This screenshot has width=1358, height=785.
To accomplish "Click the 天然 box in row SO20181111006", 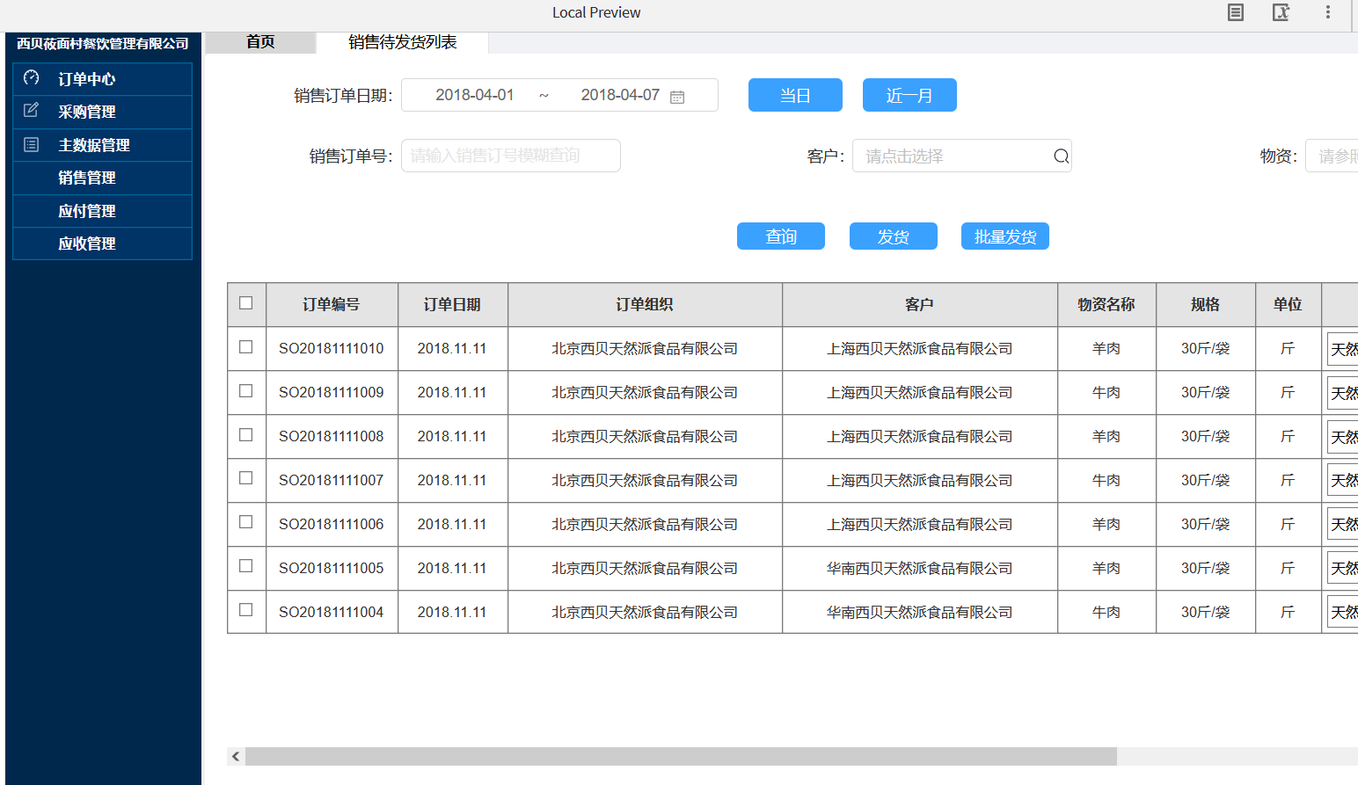I will pos(1343,524).
